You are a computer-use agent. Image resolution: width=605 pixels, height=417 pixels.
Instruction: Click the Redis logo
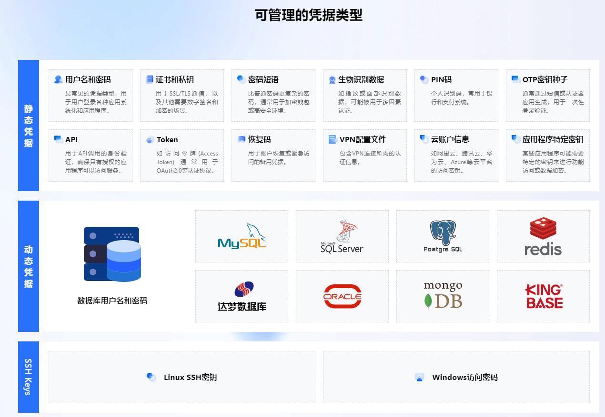[x=543, y=236]
